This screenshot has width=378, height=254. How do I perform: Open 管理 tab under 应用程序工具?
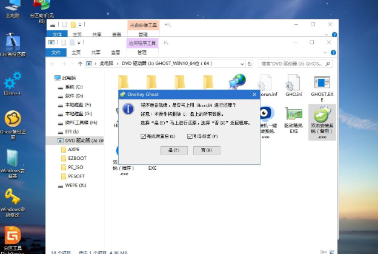[x=142, y=52]
